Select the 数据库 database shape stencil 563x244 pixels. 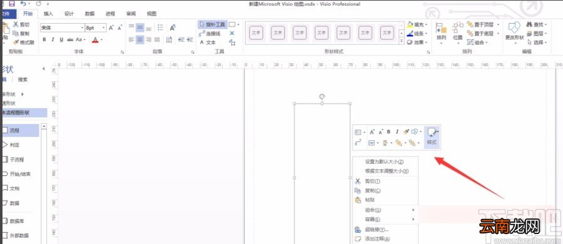tap(17, 221)
